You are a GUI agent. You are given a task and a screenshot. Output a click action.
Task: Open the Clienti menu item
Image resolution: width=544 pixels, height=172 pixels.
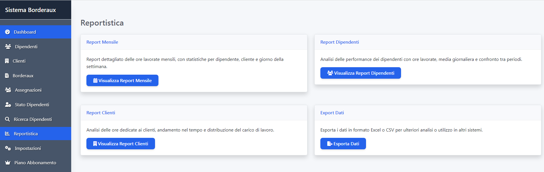36,61
